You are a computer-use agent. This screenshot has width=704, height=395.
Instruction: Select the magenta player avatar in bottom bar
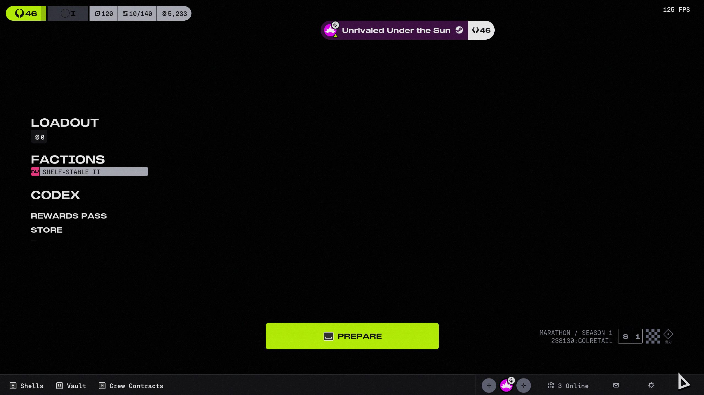click(x=506, y=386)
